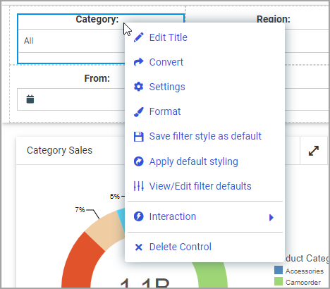Click the Category Sales chart title
This screenshot has height=289, width=330.
[x=59, y=150]
